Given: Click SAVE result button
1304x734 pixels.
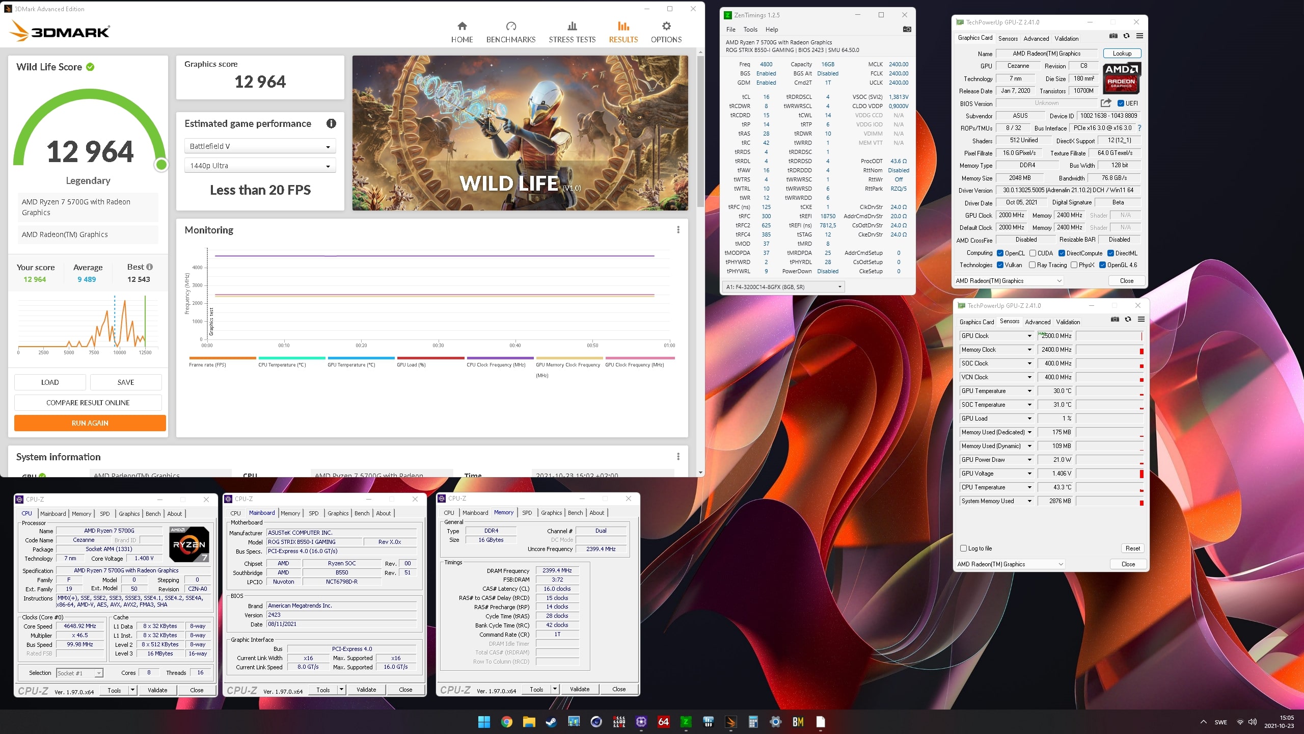Looking at the screenshot, I should (126, 382).
